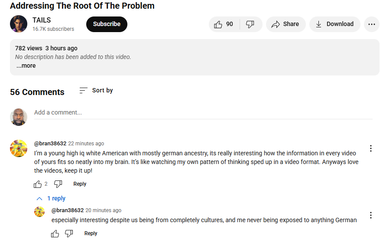Like the reply posted 20 minutes ago
Image resolution: width=383 pixels, height=246 pixels.
click(55, 233)
